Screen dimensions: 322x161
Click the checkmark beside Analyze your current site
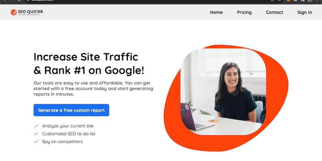click(x=36, y=126)
